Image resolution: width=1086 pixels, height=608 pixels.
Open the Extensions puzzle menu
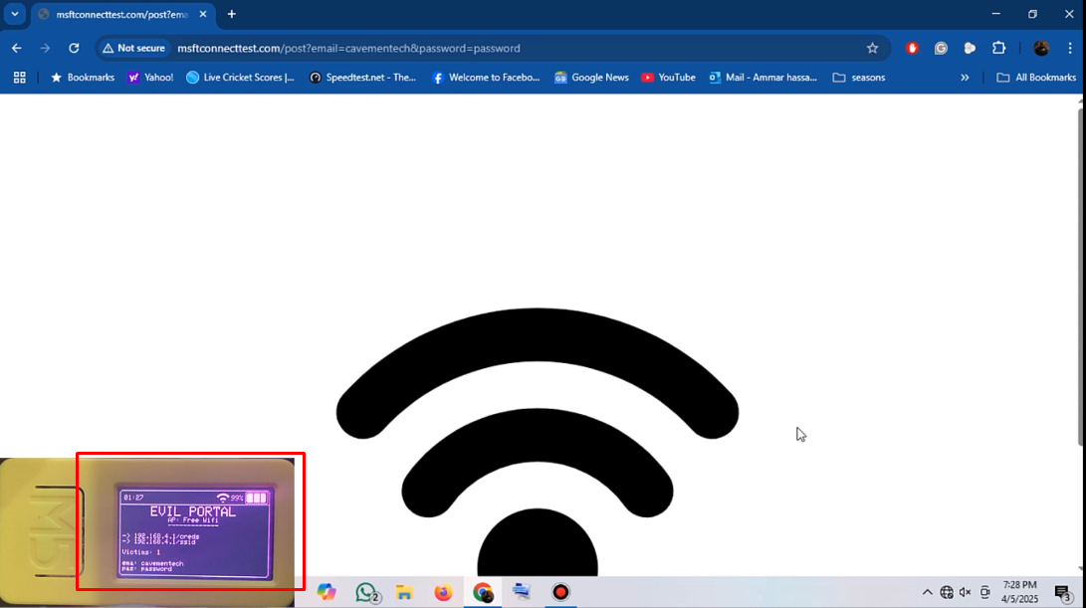point(998,48)
